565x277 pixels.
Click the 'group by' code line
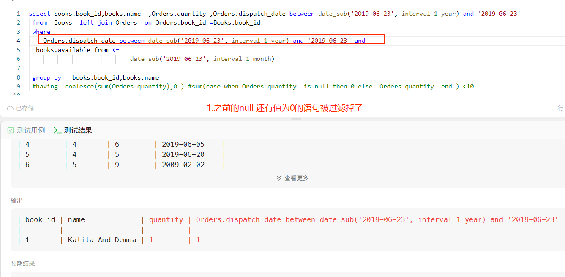point(96,77)
